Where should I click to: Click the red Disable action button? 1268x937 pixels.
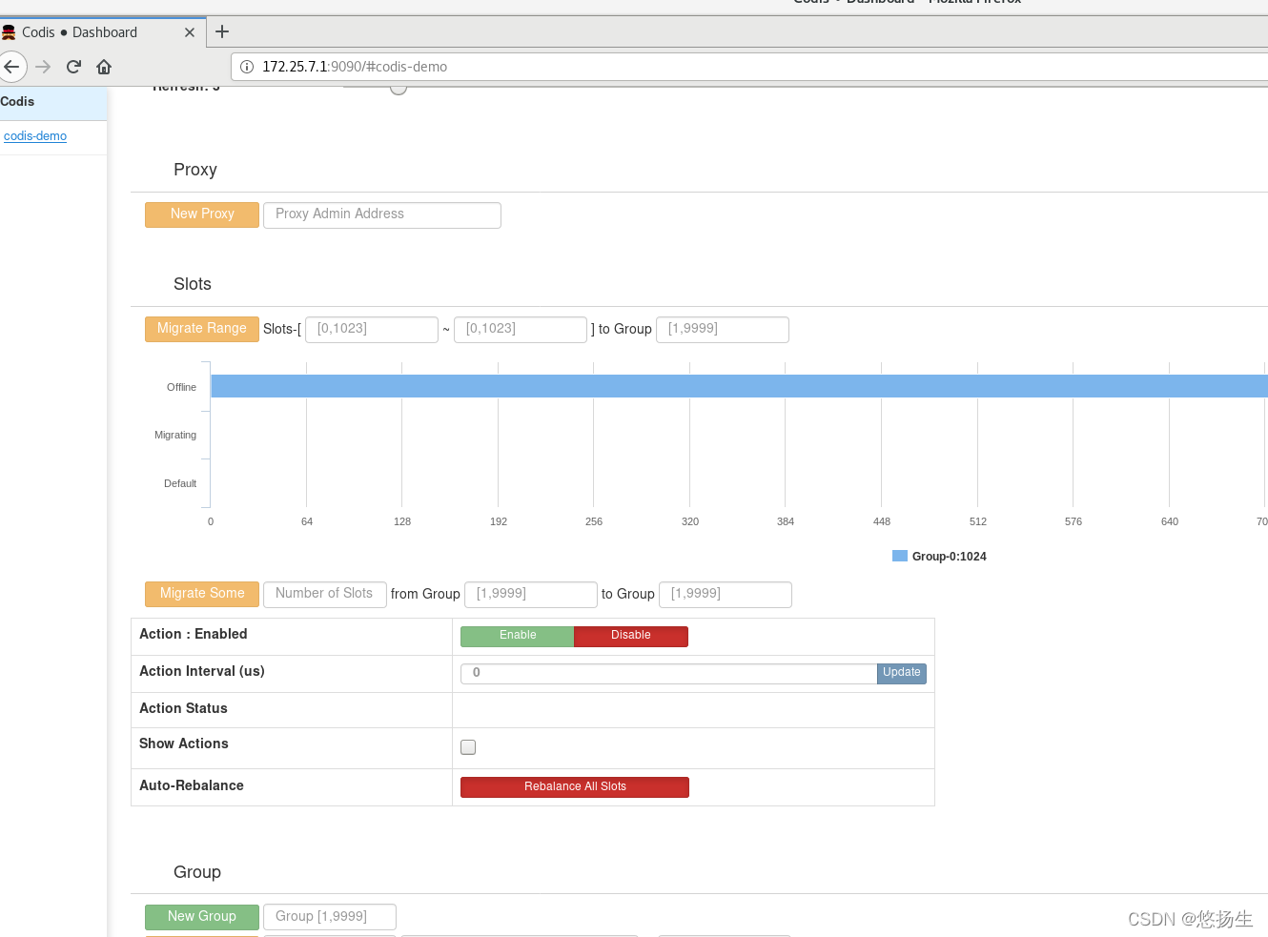[x=631, y=636]
